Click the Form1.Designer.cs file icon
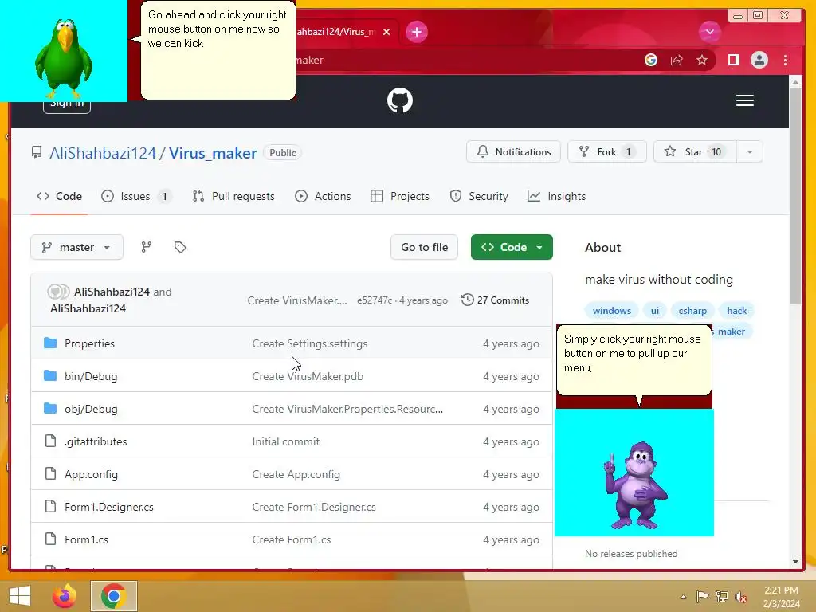The width and height of the screenshot is (816, 612). click(x=50, y=506)
